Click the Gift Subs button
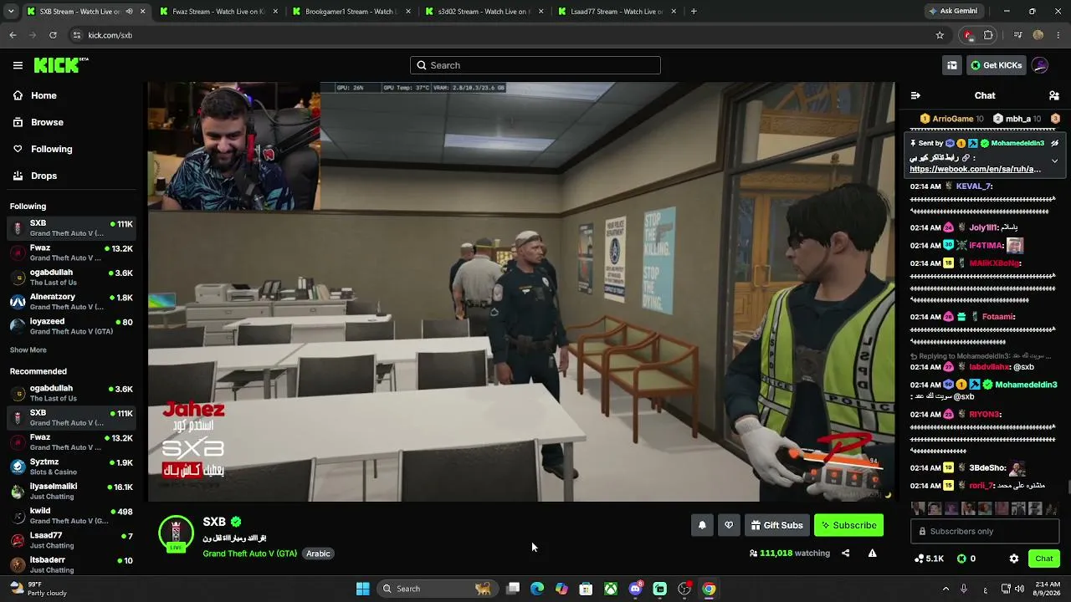Viewport: 1071px width, 602px height. (776, 525)
